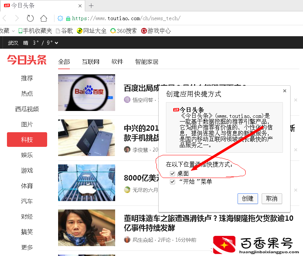The height and width of the screenshot is (256, 303).
Task: Open 热点 in the left sidebar
Action: coord(27,93)
